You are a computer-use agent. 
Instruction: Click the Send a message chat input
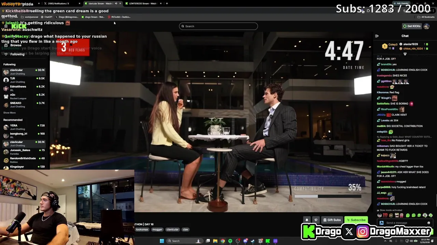coord(405,223)
